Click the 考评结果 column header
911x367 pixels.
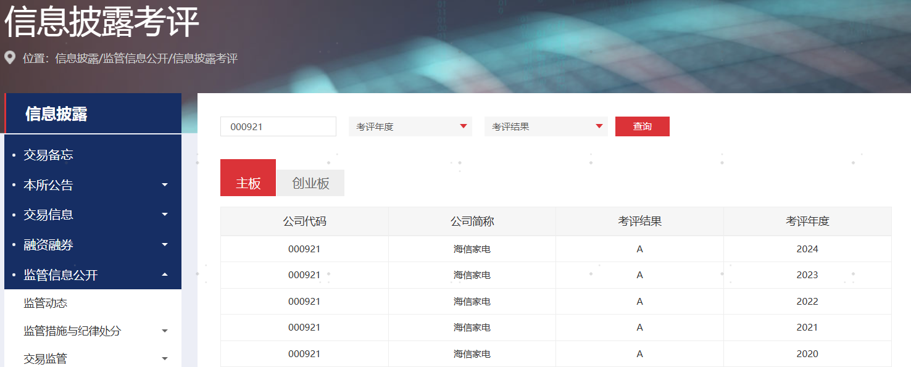(639, 221)
